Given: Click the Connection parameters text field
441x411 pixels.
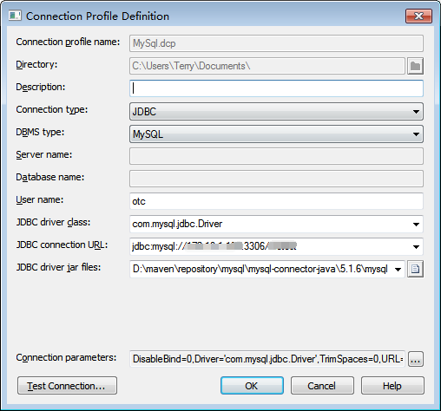Looking at the screenshot, I should (267, 359).
